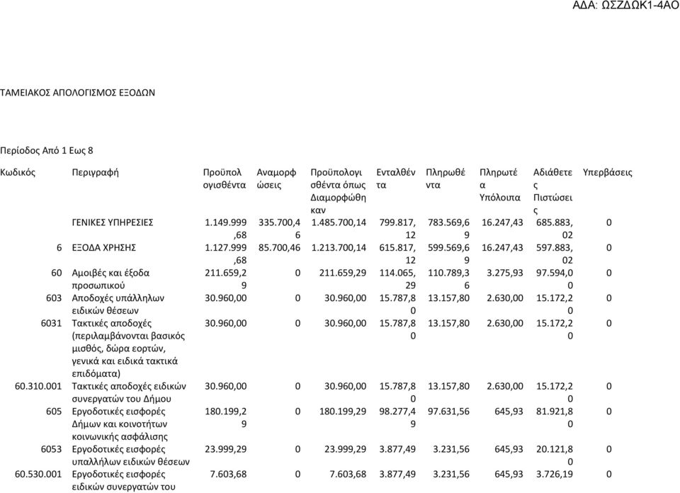Click the value 3.275,93
Viewport: 680px width, 493px height.
pyautogui.click(x=505, y=273)
